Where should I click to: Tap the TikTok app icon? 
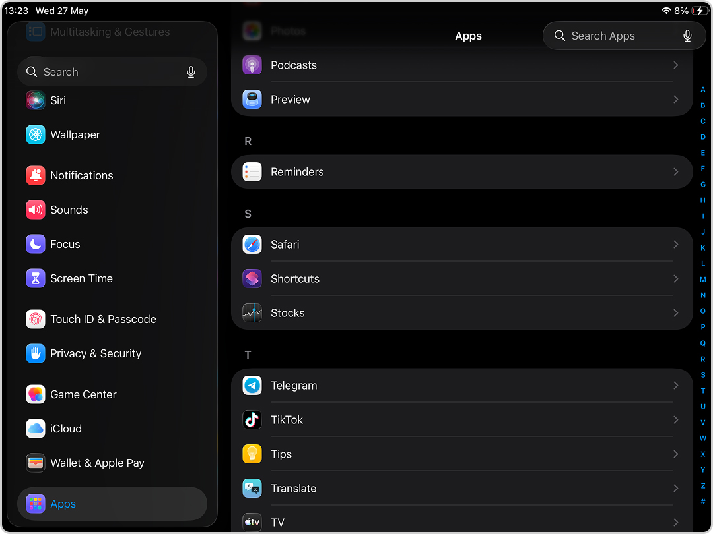click(x=252, y=419)
